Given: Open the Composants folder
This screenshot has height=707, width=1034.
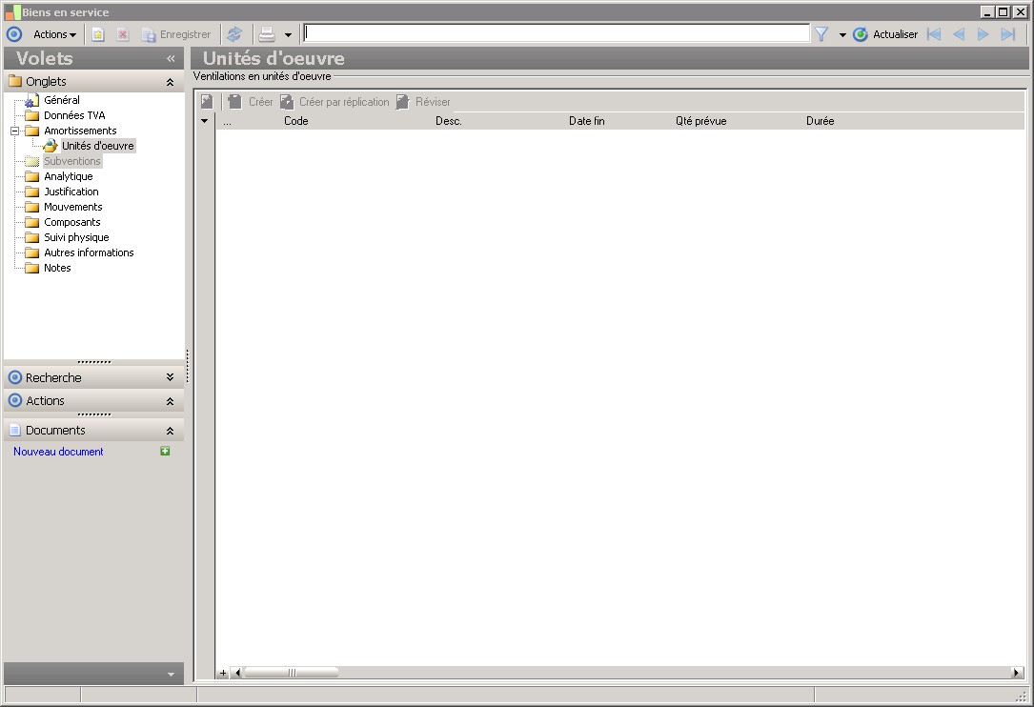Looking at the screenshot, I should click(71, 222).
